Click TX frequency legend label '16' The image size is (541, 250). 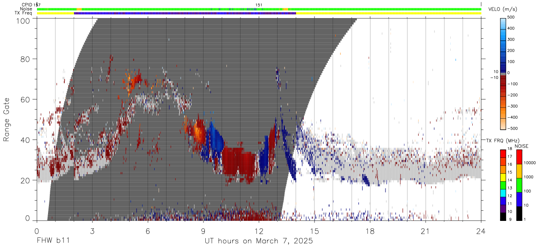[x=509, y=164]
